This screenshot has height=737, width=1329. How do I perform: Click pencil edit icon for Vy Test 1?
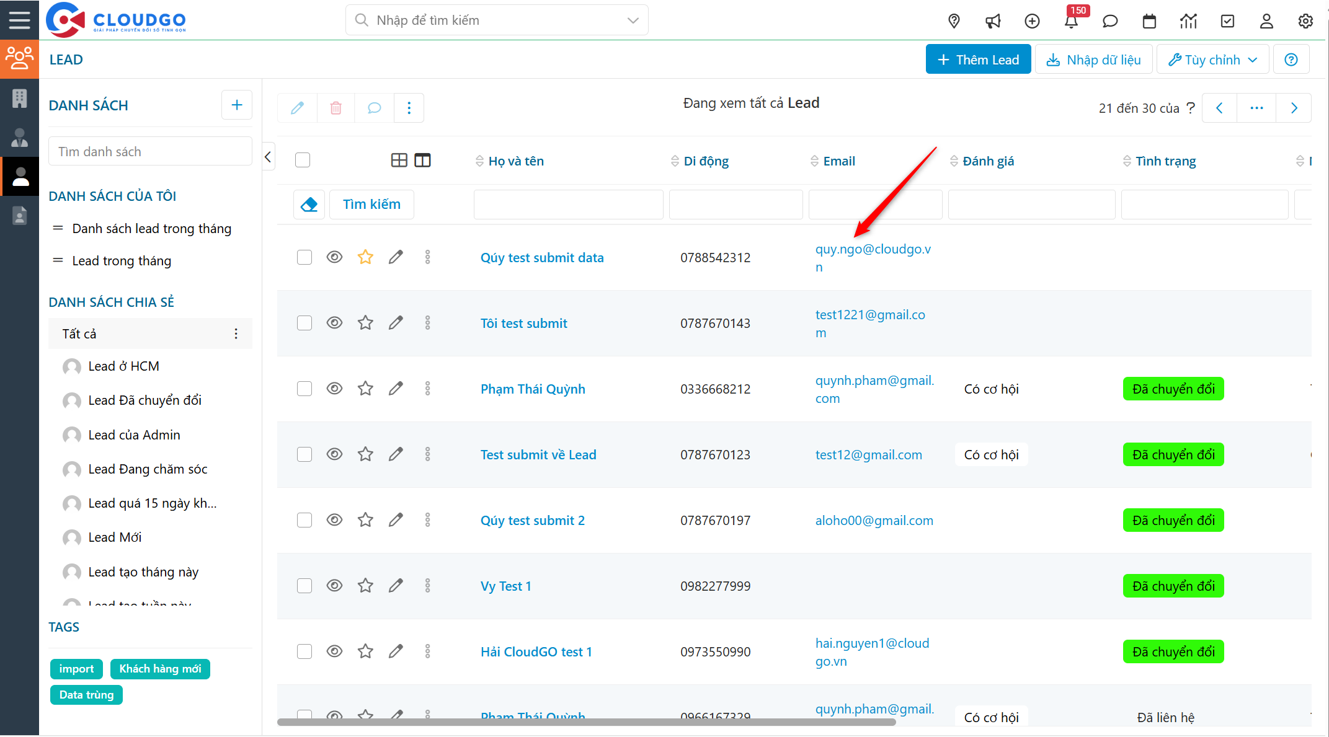[x=396, y=586]
